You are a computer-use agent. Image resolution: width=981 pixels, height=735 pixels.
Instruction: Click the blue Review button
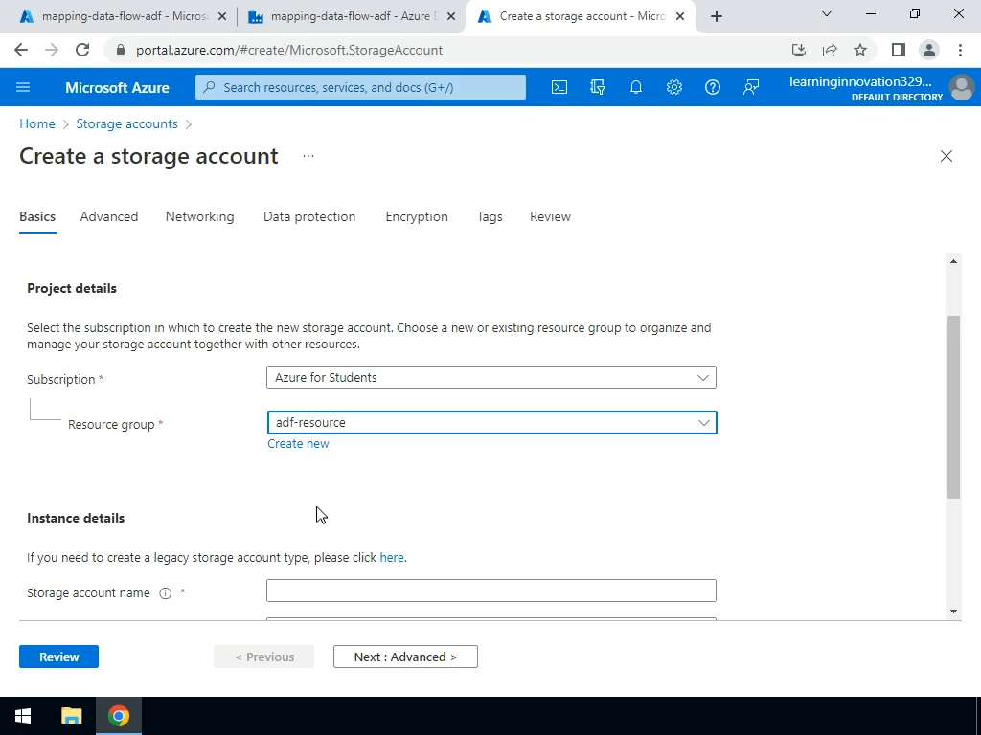coord(58,657)
